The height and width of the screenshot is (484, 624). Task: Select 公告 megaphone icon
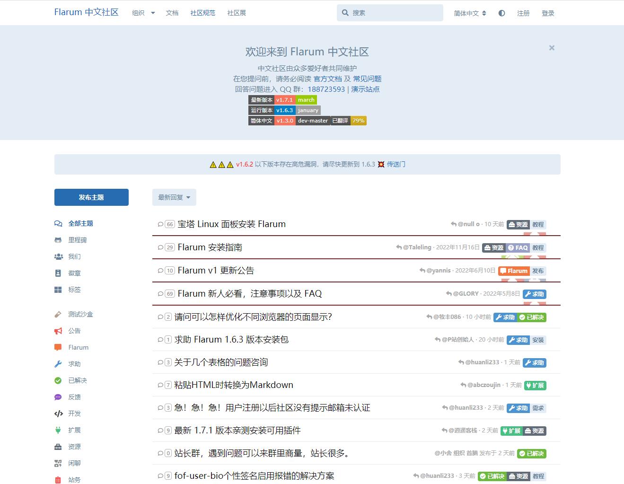pyautogui.click(x=58, y=331)
